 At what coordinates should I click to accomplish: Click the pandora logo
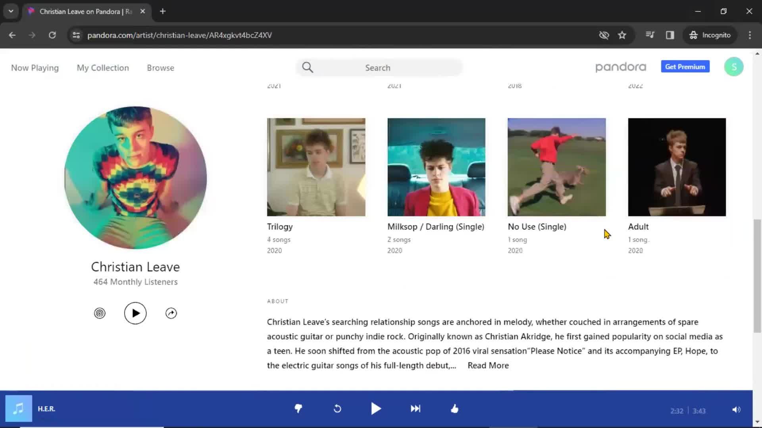(x=621, y=67)
